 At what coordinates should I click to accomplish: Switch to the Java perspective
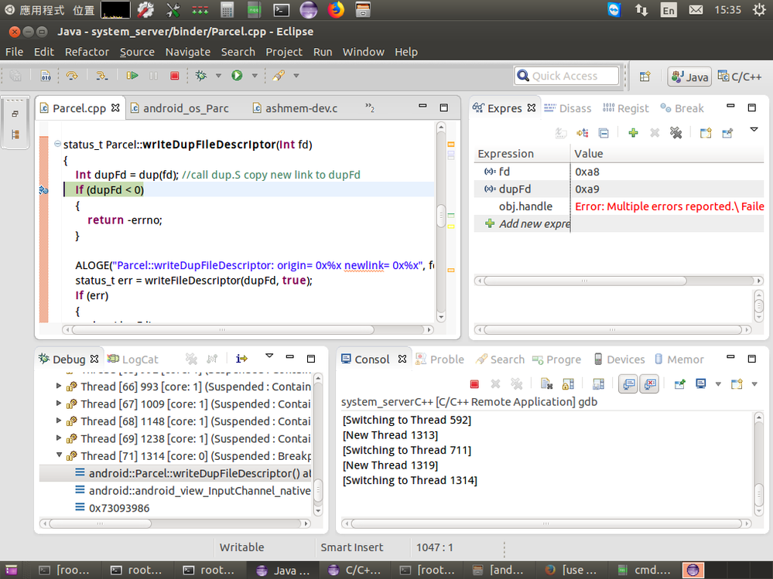coord(689,77)
